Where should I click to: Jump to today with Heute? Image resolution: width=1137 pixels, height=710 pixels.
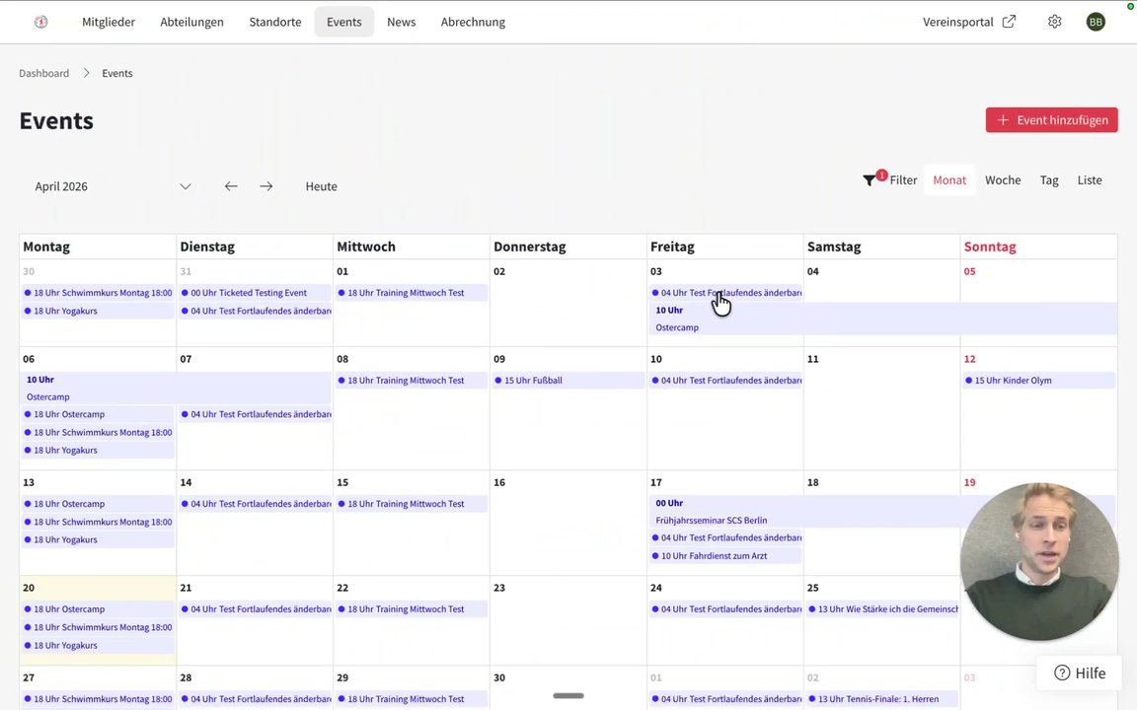321,186
